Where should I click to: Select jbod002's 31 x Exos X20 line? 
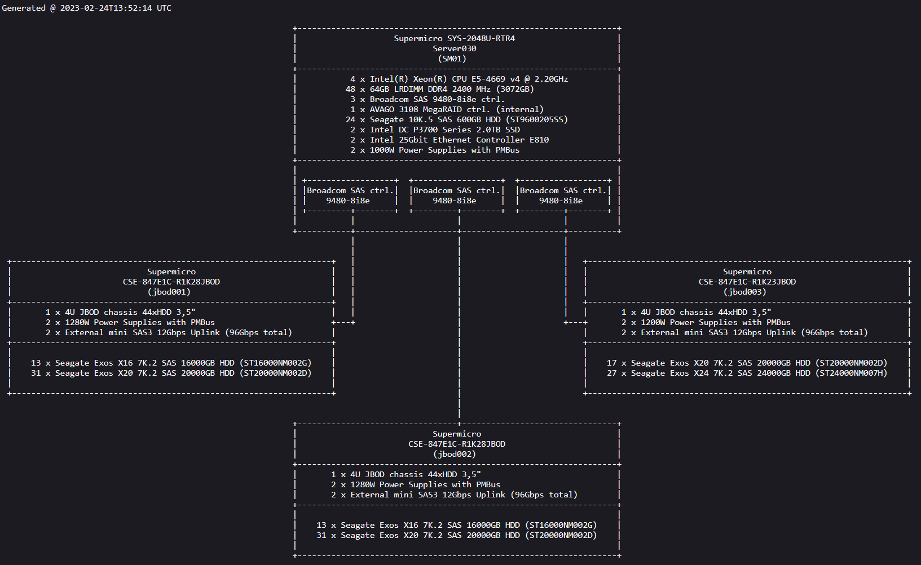[457, 535]
